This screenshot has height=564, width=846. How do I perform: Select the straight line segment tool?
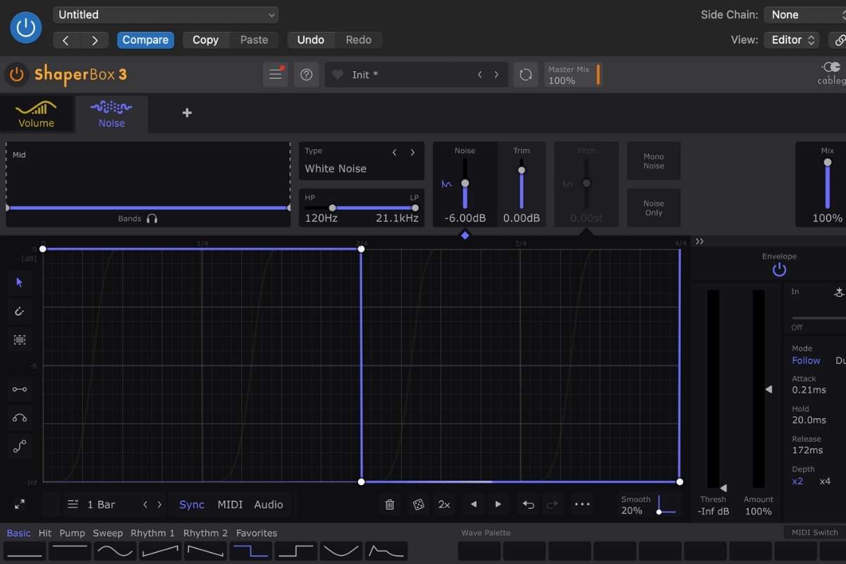coord(20,389)
